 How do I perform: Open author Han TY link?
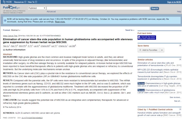14,46
